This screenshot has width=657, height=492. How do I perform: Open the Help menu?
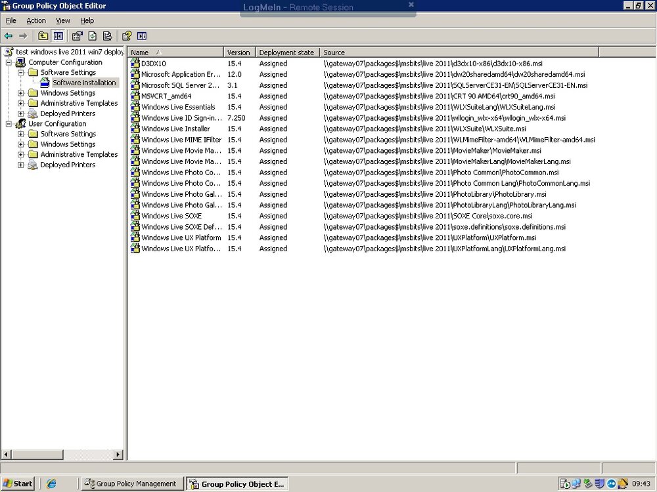(x=87, y=20)
